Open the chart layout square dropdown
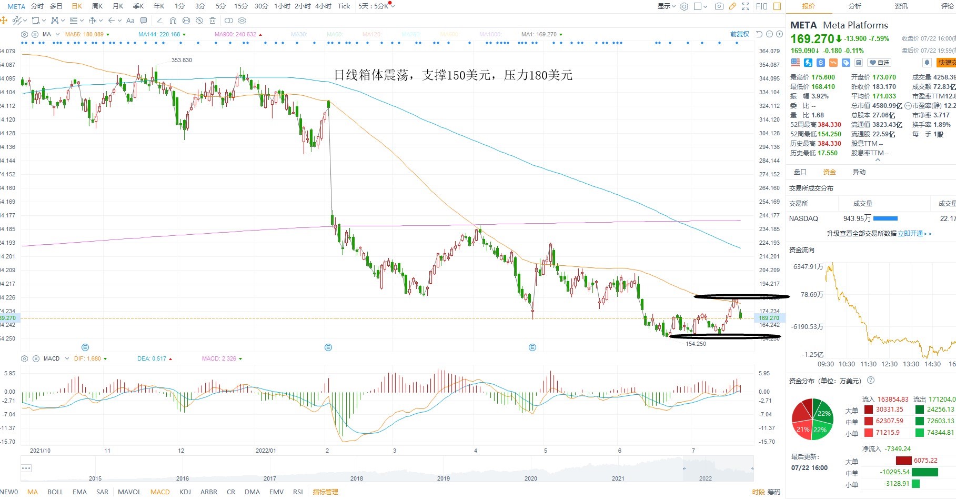 (x=700, y=6)
